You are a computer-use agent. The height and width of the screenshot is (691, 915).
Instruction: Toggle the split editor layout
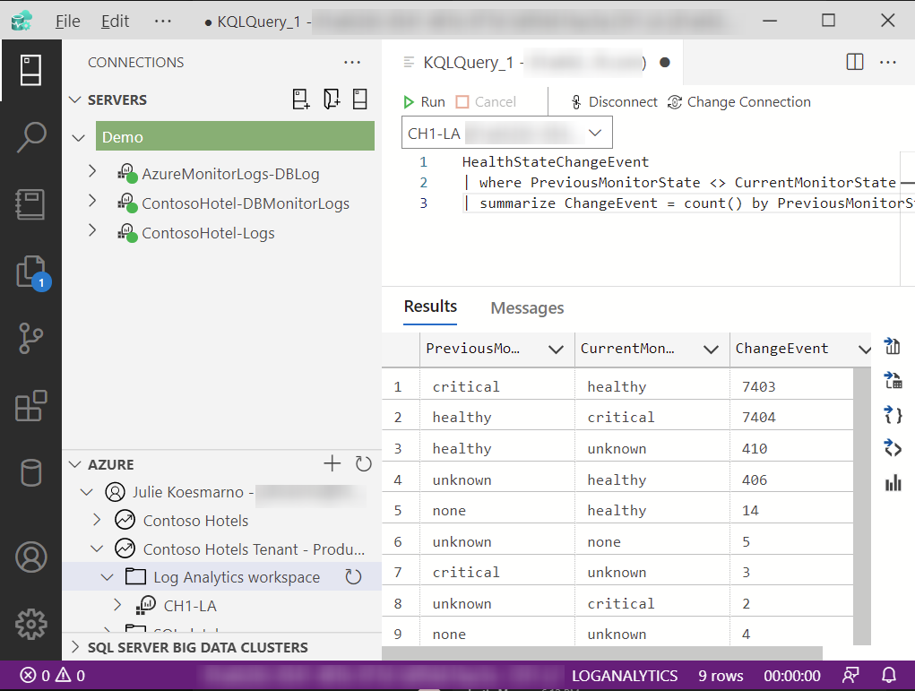[854, 62]
